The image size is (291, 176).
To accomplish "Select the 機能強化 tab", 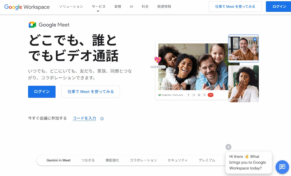I will point(112,160).
